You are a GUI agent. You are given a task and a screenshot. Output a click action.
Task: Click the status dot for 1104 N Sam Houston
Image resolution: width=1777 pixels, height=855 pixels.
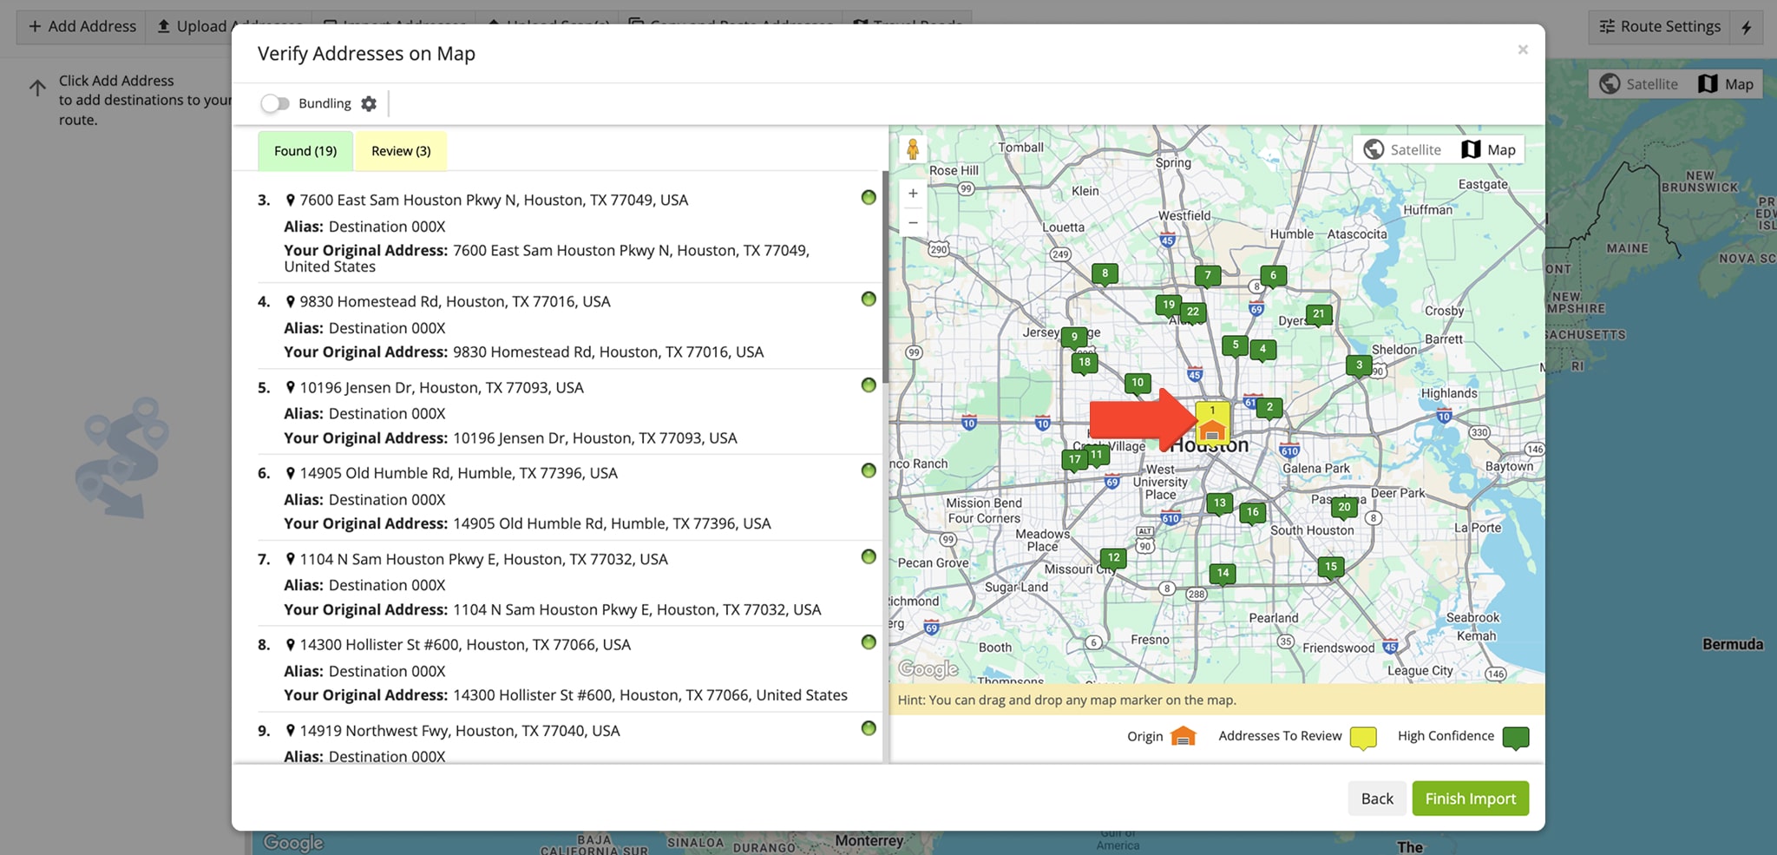point(869,556)
